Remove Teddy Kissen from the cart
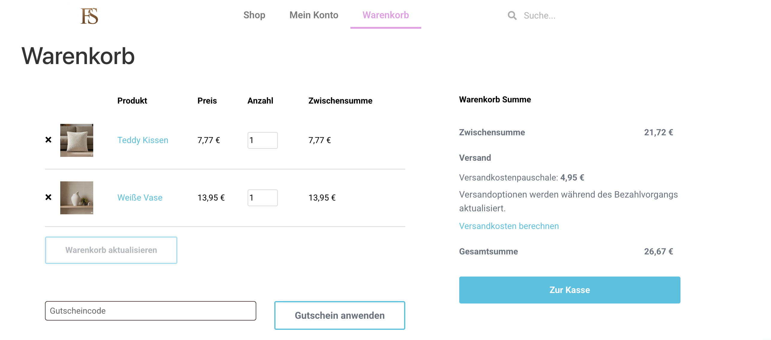This screenshot has height=340, width=771. click(x=48, y=140)
